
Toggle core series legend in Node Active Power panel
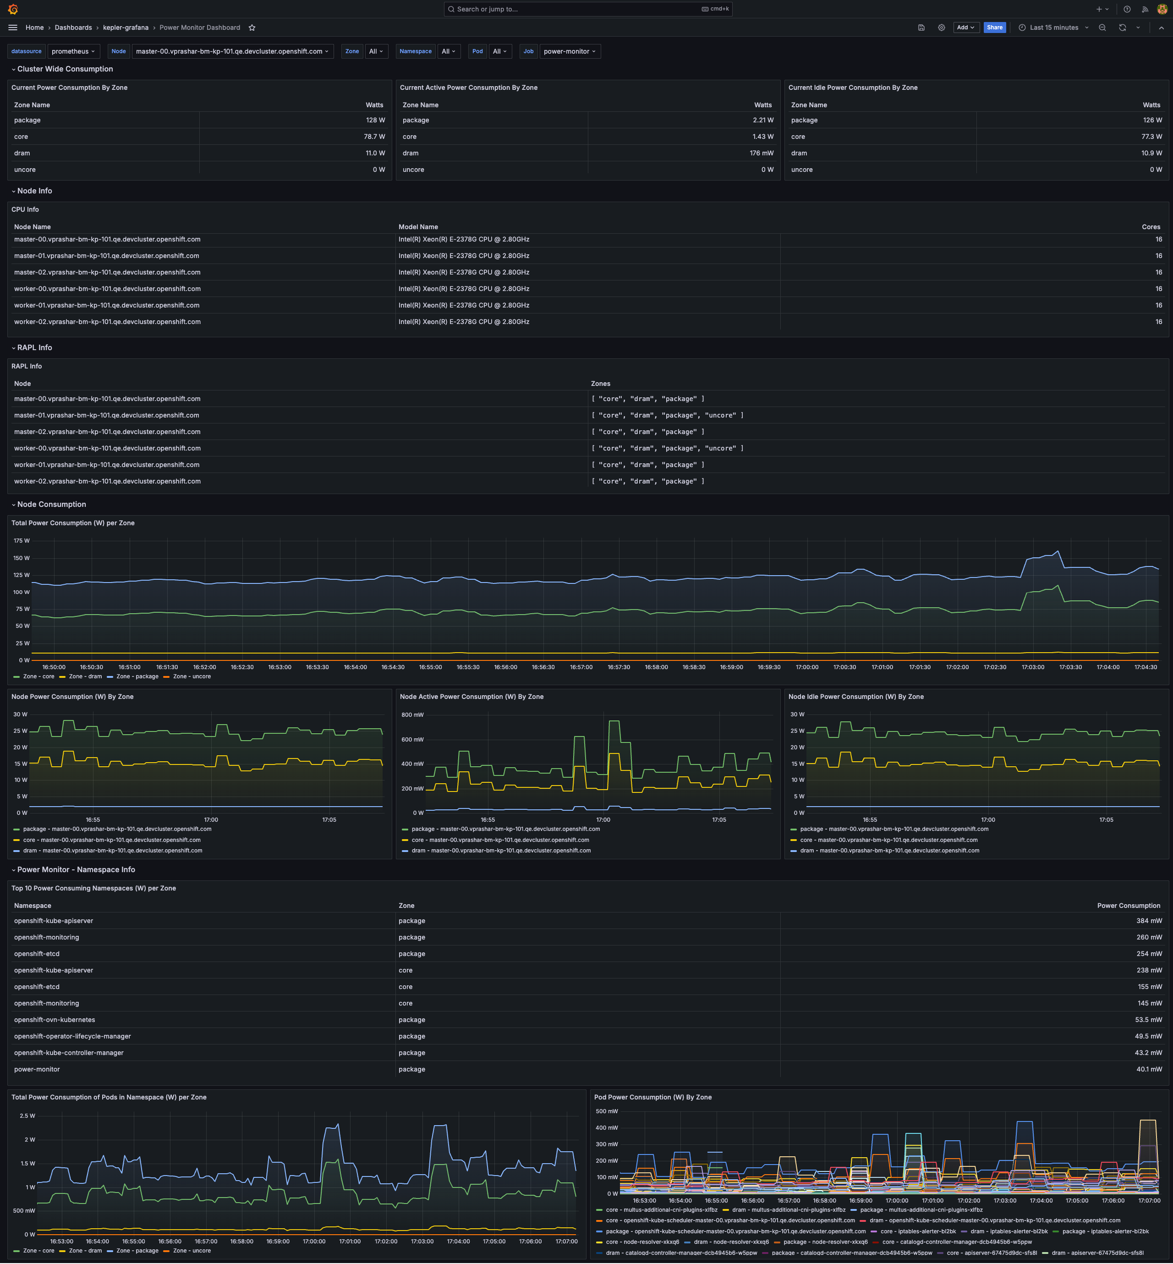[x=500, y=840]
